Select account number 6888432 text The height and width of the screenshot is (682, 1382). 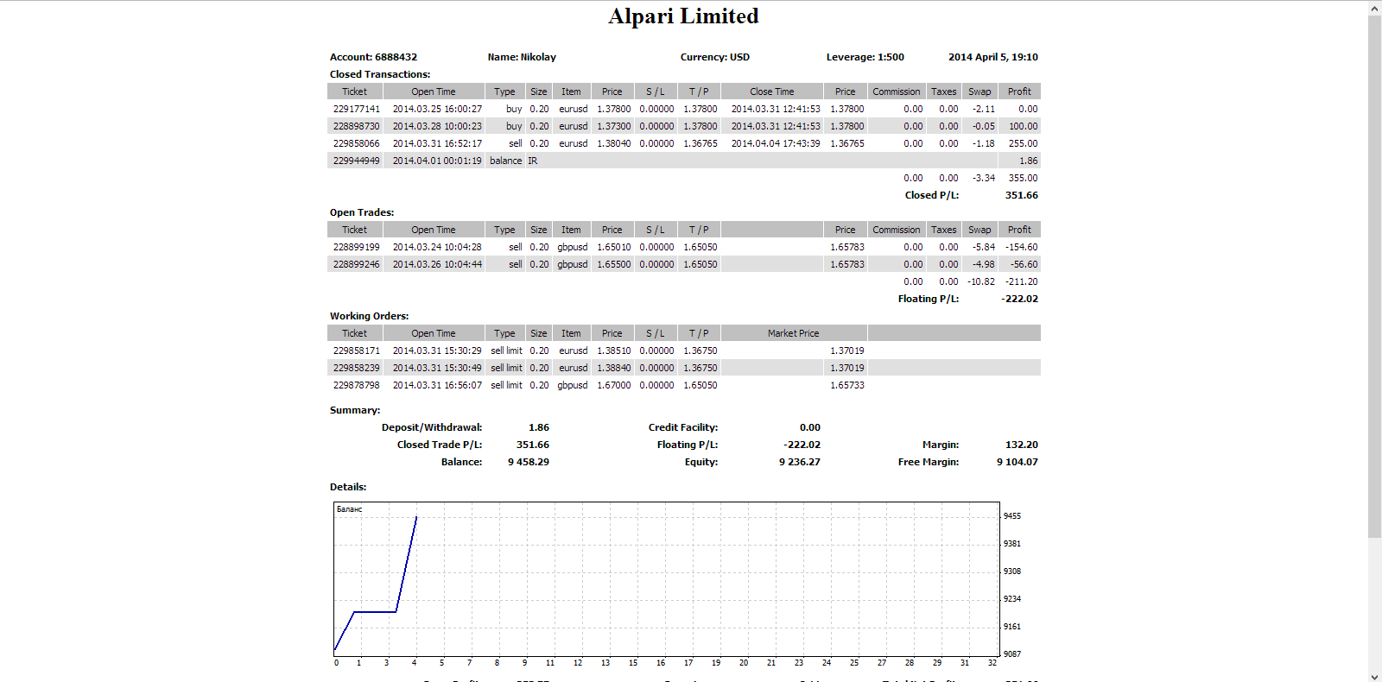coord(396,57)
